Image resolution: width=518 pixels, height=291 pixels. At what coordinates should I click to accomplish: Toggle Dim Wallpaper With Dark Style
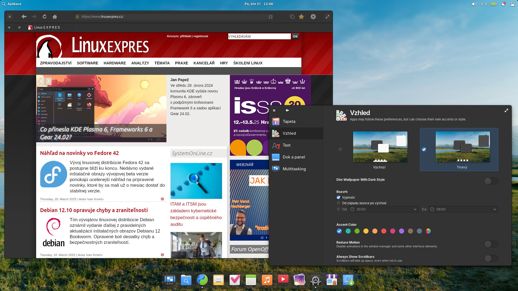click(x=491, y=181)
